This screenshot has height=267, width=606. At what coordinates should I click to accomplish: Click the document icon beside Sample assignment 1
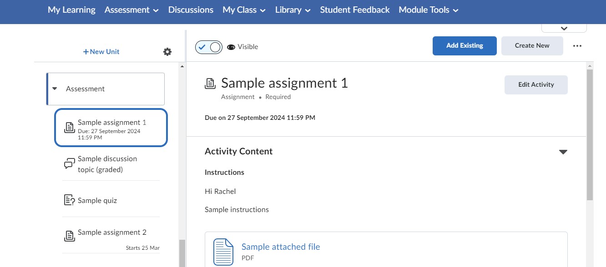[x=69, y=128]
